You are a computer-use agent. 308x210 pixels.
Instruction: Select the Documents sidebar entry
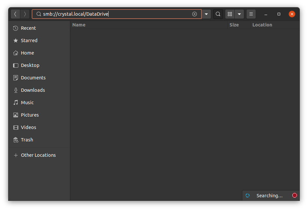pyautogui.click(x=33, y=78)
